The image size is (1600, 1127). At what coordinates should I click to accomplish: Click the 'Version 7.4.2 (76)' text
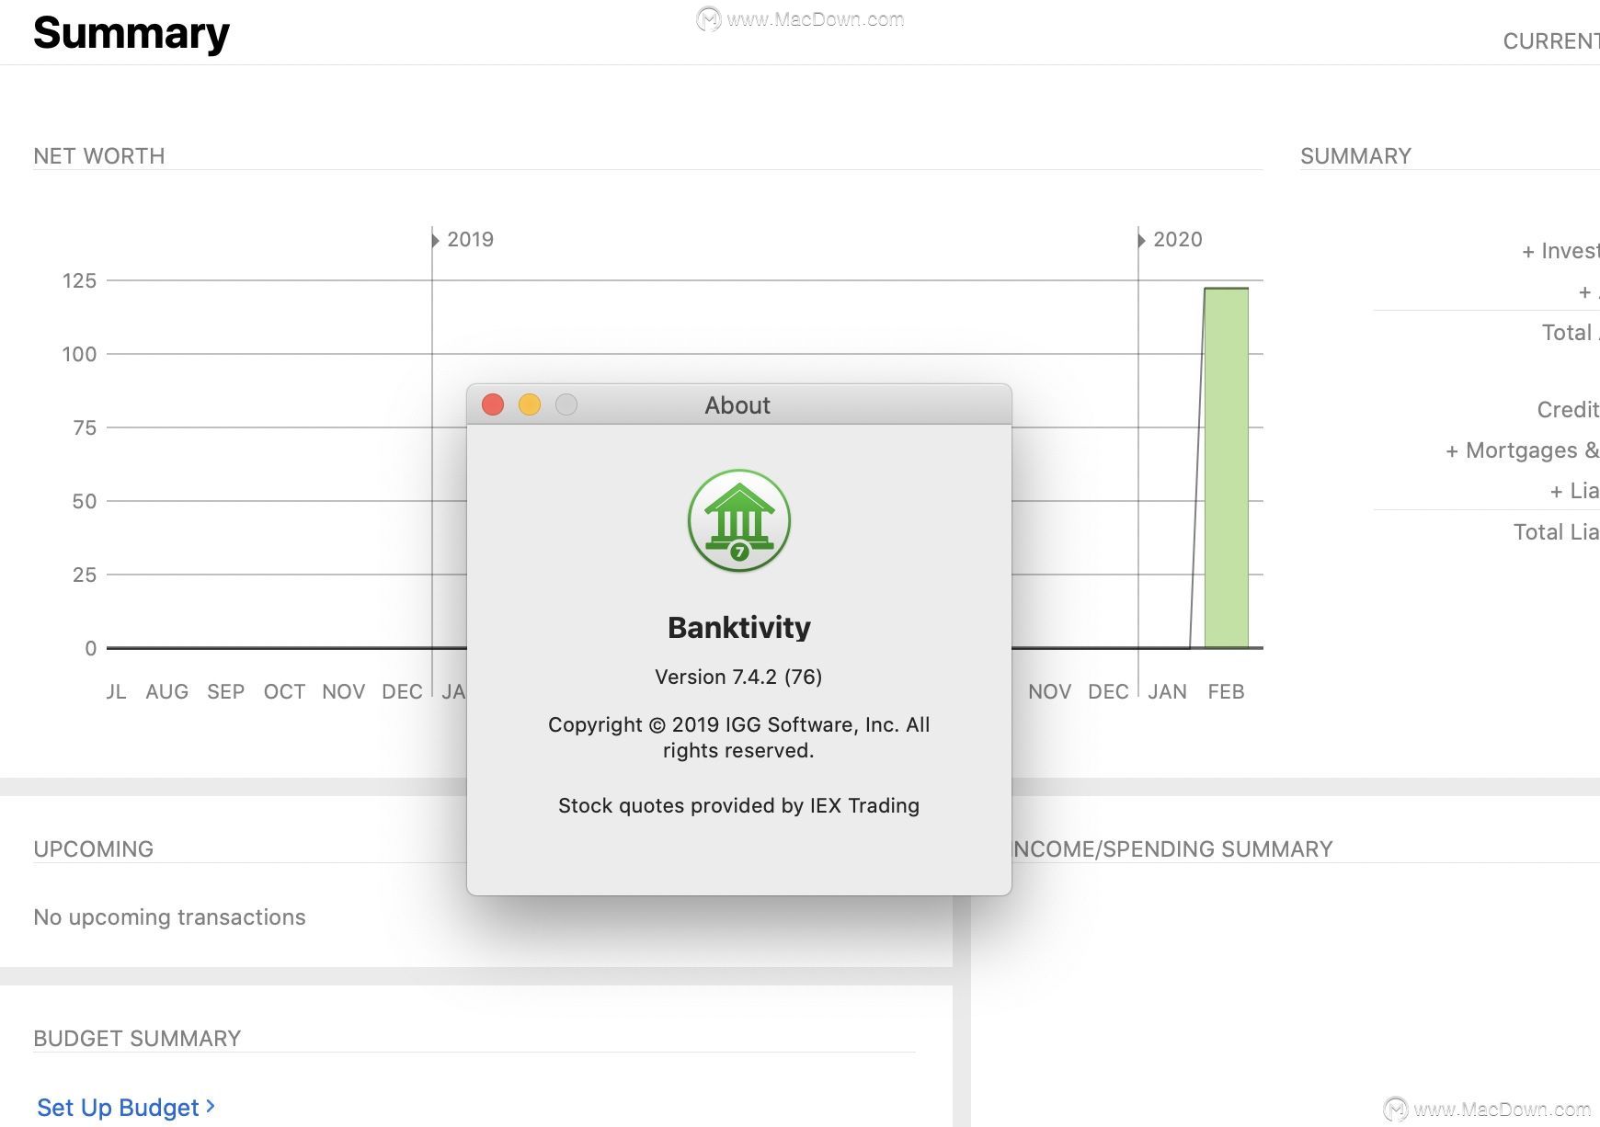tap(738, 677)
